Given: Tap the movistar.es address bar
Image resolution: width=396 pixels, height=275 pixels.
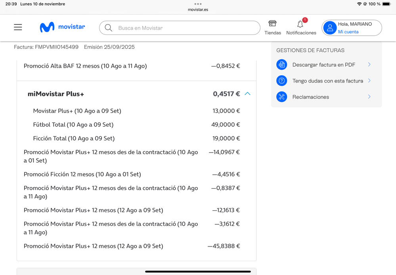Looking at the screenshot, I should pyautogui.click(x=198, y=10).
